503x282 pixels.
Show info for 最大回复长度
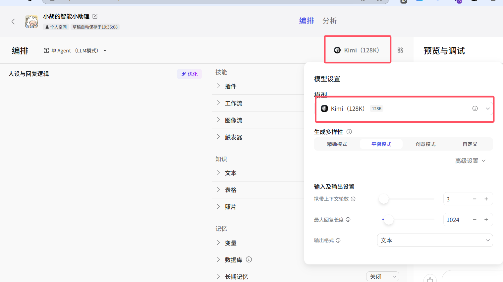[348, 220]
